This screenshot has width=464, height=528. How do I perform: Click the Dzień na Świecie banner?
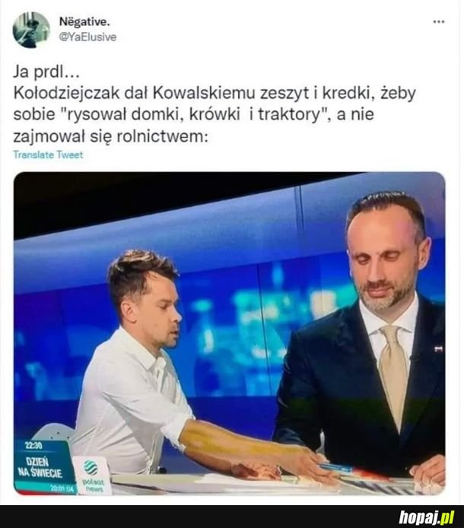pos(40,467)
